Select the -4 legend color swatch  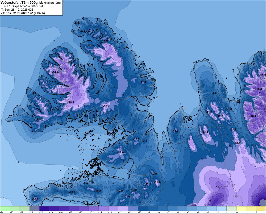pos(202,208)
